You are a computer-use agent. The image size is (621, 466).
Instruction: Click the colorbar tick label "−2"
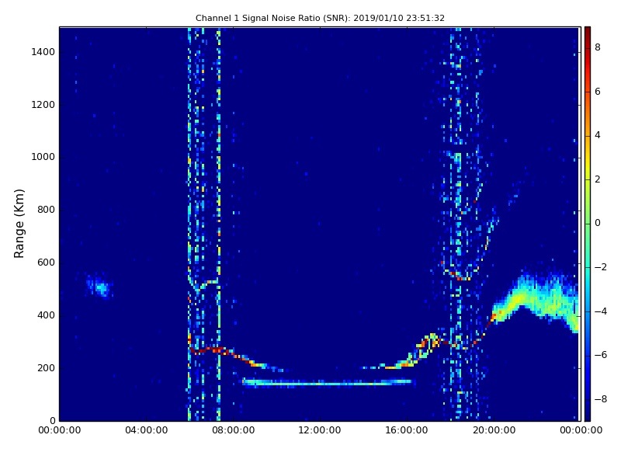coord(601,267)
